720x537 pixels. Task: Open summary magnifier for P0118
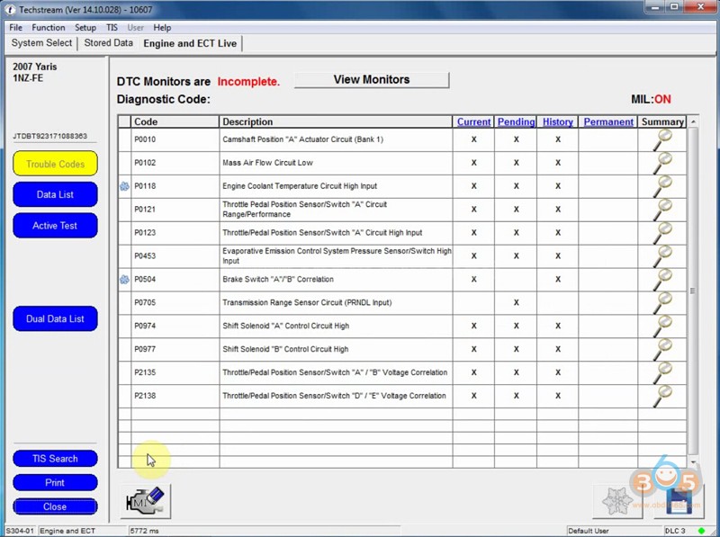point(662,187)
